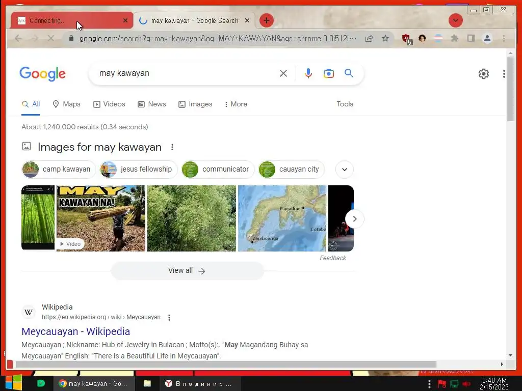Open the Chrome three-dot menu
522x391 pixels.
pos(504,39)
